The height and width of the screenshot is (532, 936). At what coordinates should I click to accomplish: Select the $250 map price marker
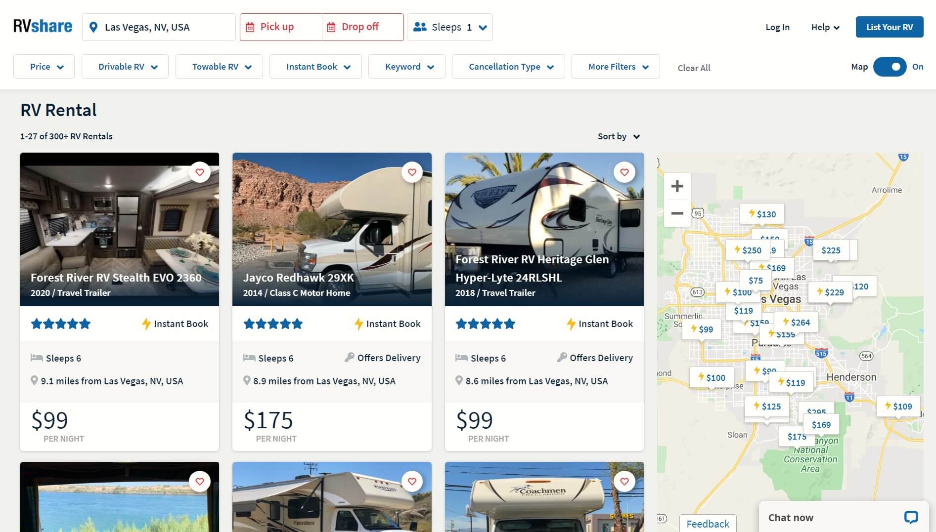pyautogui.click(x=748, y=250)
